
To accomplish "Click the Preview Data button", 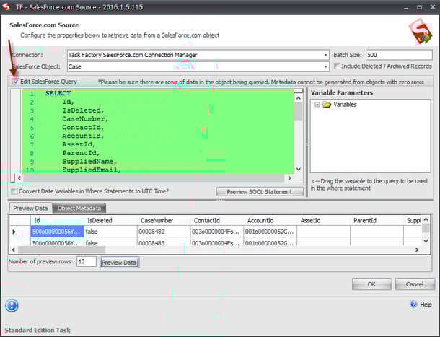I will [x=119, y=262].
